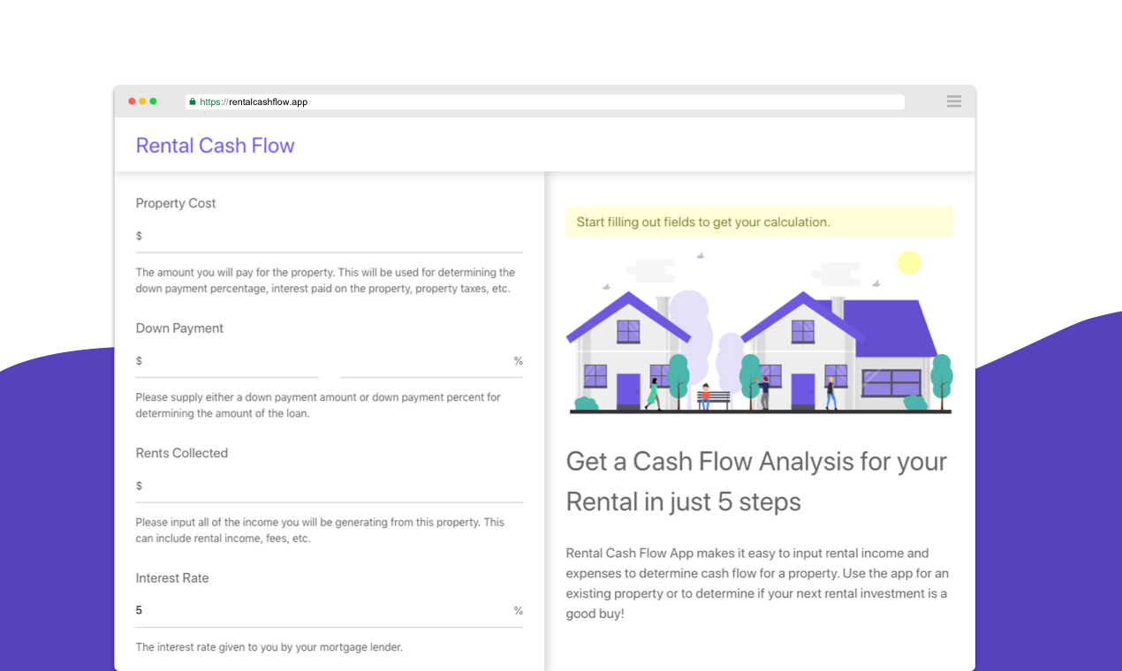This screenshot has width=1122, height=671.
Task: Click the green traffic light button
Action: click(x=154, y=101)
